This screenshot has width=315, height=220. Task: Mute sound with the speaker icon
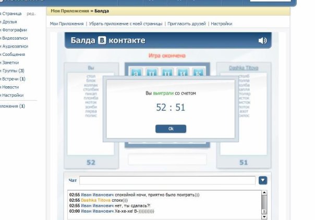262,40
